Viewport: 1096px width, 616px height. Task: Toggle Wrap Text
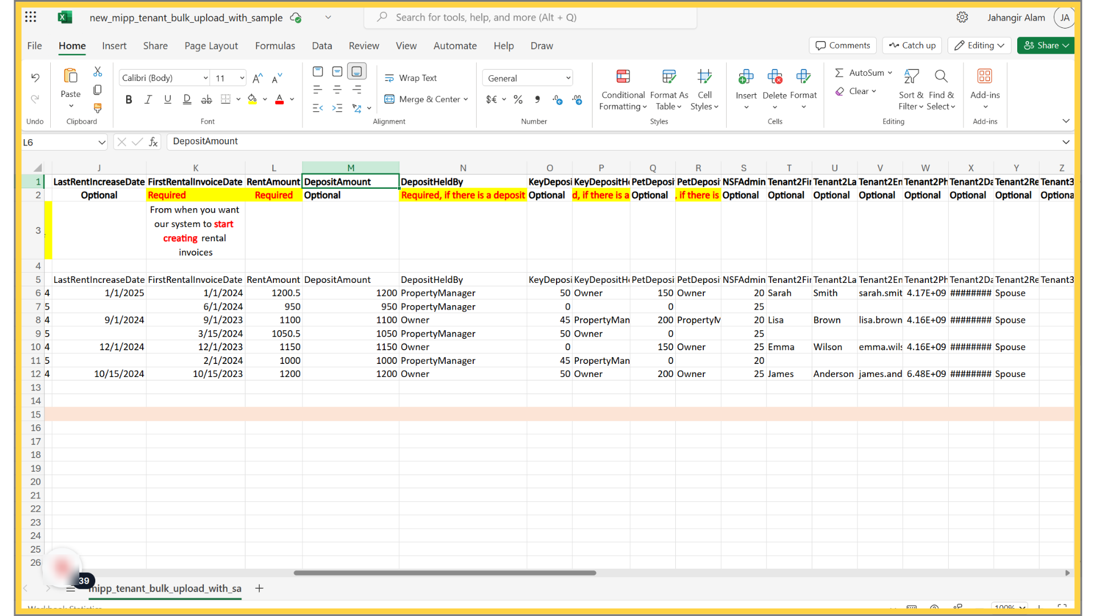pos(411,78)
